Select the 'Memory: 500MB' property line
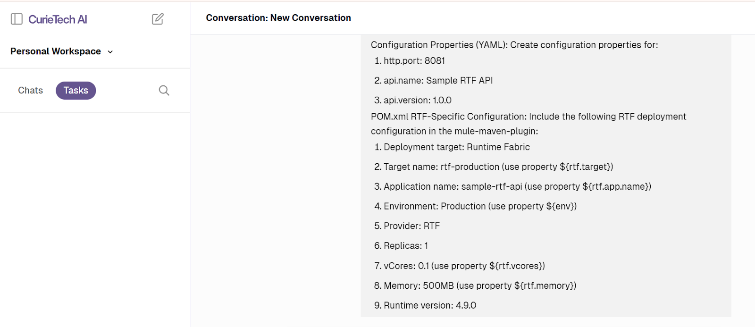 tap(474, 285)
